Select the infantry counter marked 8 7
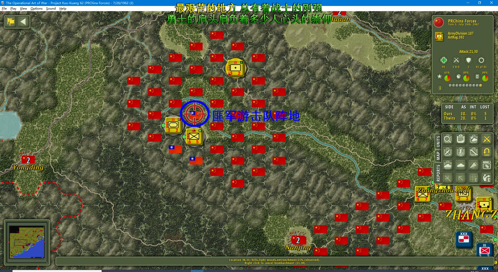The width and height of the screenshot is (498, 272). (423, 194)
